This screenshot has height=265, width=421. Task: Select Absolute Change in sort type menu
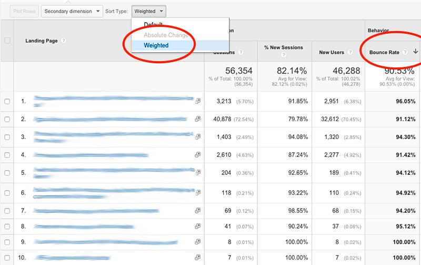coord(180,35)
